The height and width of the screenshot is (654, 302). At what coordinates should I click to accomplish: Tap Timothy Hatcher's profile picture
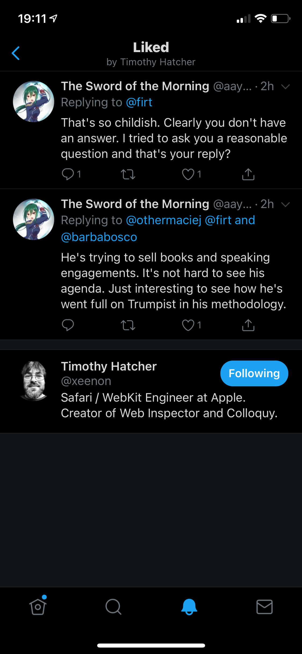[34, 381]
